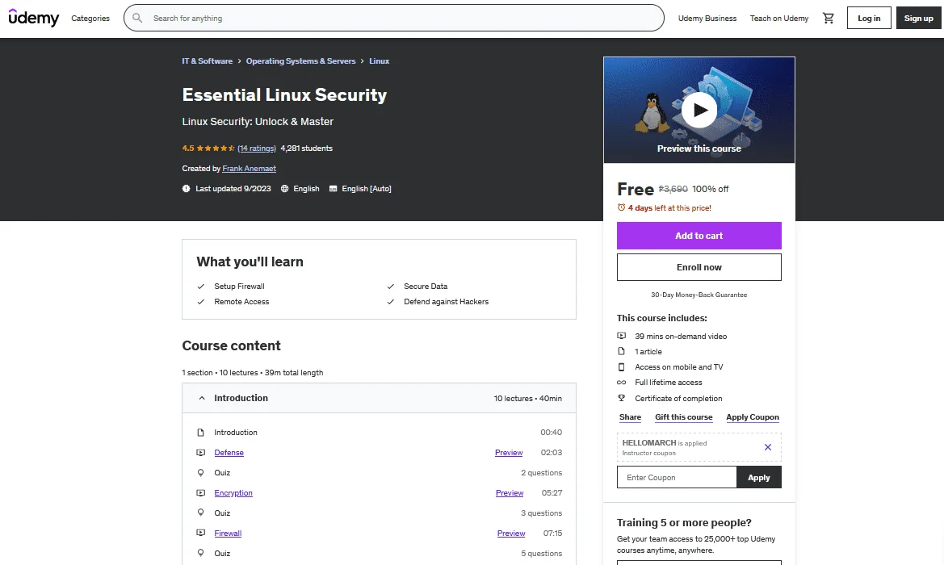Click the video icon beside Firewall

click(x=200, y=533)
